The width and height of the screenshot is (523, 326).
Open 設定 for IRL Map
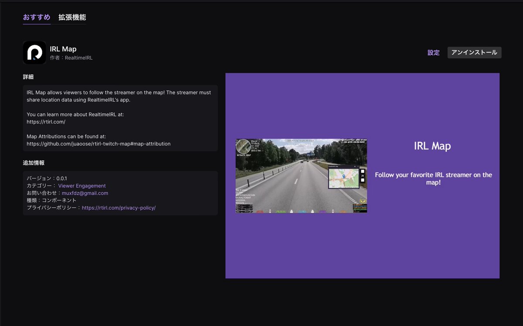434,53
